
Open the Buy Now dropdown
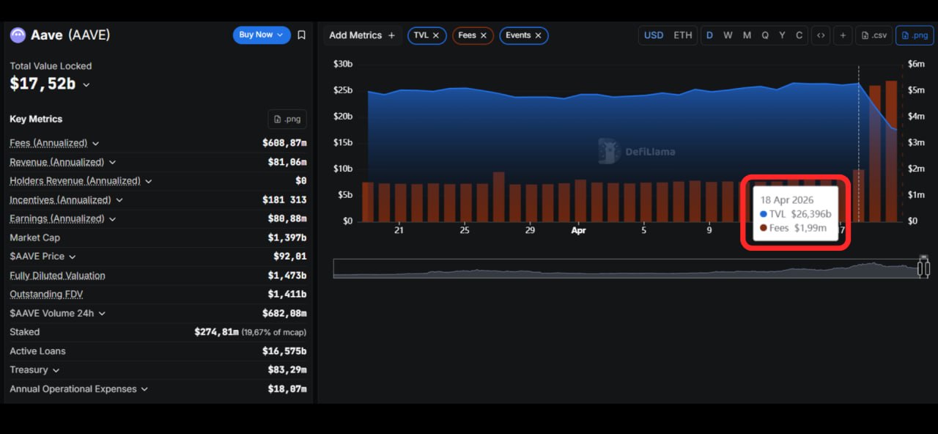261,34
